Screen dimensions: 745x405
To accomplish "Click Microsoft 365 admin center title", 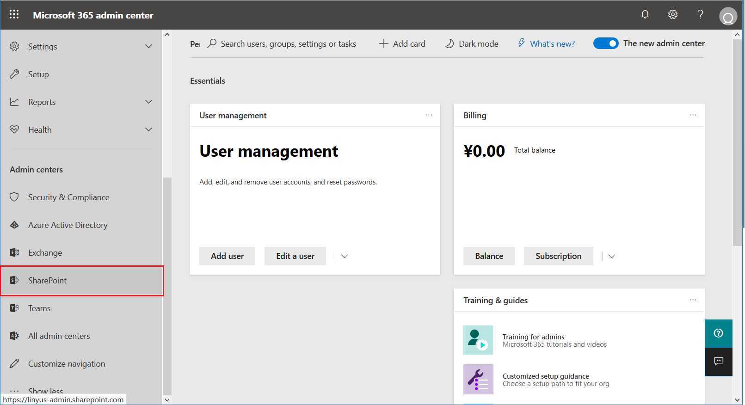I will (93, 15).
